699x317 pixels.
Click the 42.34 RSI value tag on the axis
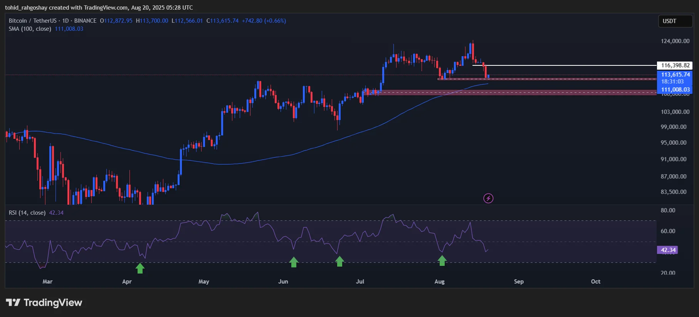coord(667,250)
